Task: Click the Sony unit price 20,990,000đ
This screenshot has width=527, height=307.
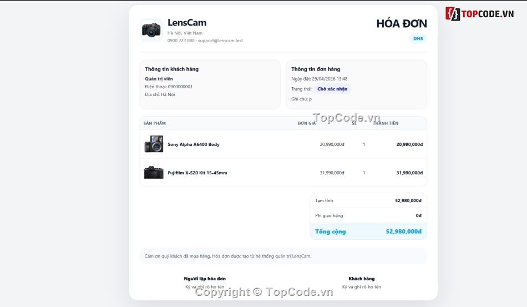Action: pyautogui.click(x=332, y=144)
